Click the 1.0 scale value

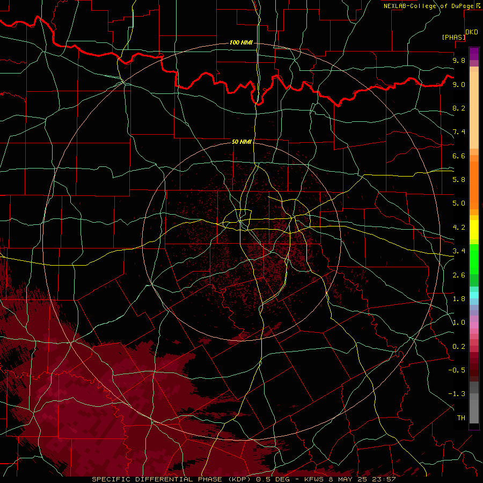tap(459, 323)
